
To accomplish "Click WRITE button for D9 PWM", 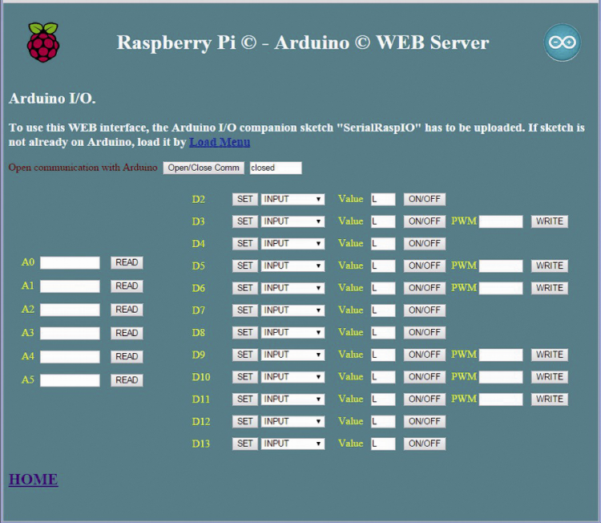I will click(x=549, y=355).
